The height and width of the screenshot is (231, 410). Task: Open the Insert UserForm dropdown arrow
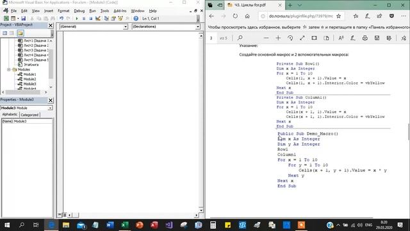pyautogui.click(x=18, y=19)
